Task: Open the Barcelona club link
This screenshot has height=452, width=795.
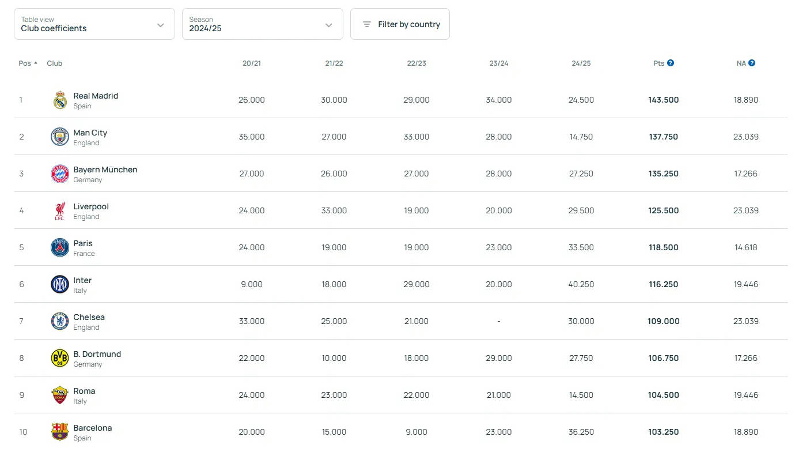Action: click(93, 428)
